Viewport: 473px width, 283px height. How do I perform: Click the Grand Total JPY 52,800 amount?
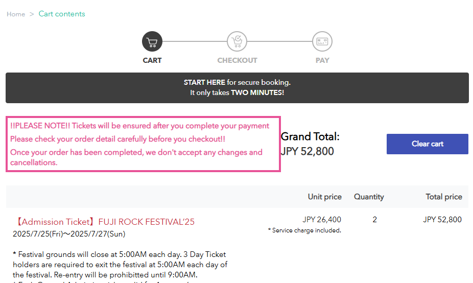pos(308,151)
